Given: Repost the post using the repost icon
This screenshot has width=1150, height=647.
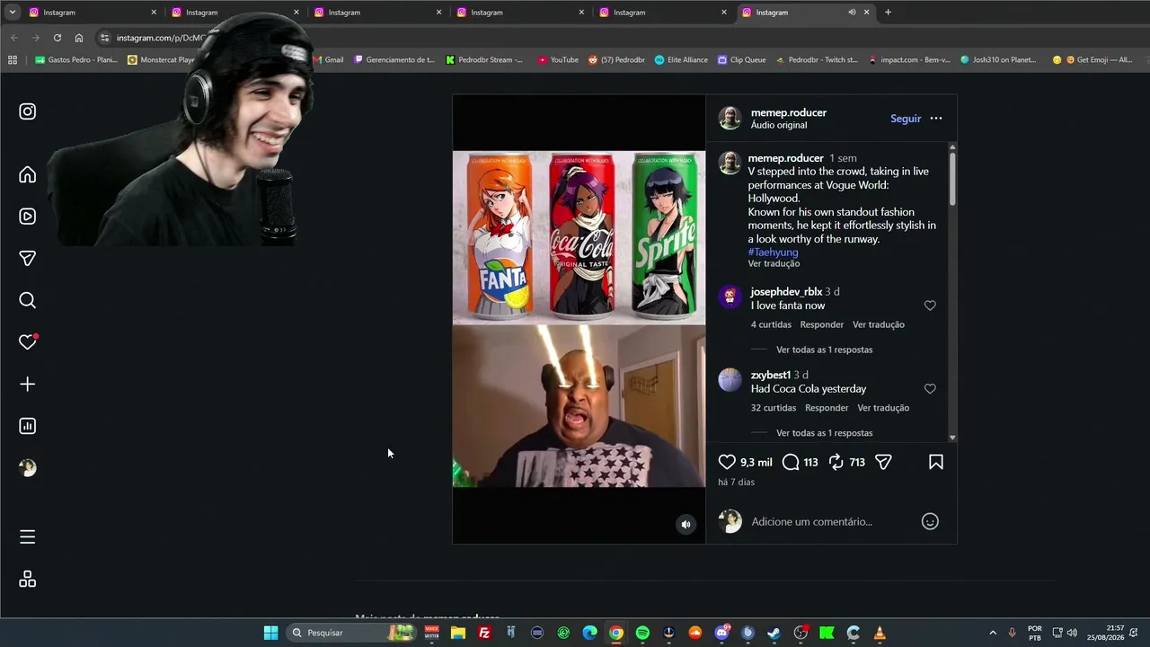Looking at the screenshot, I should [x=836, y=462].
